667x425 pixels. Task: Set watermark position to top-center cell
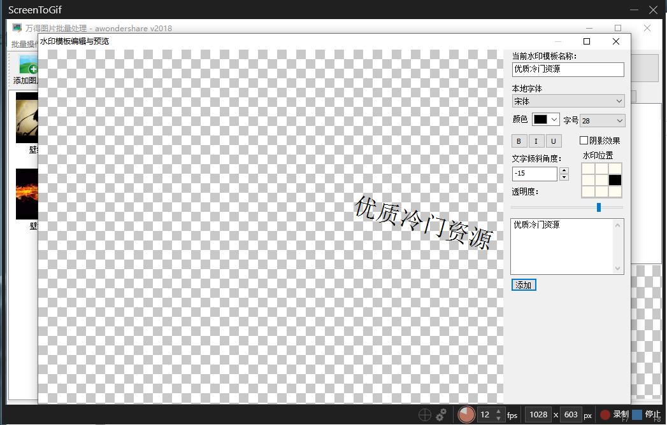(x=601, y=169)
